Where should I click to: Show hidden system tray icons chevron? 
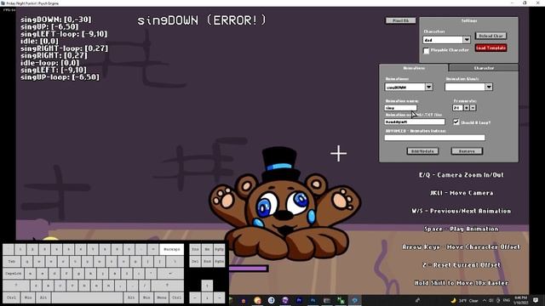point(484,300)
